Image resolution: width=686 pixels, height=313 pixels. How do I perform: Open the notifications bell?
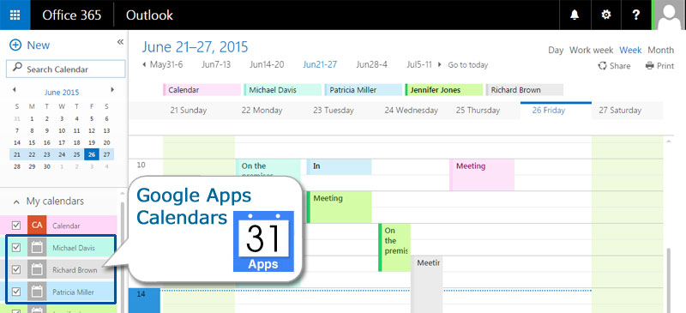click(575, 15)
